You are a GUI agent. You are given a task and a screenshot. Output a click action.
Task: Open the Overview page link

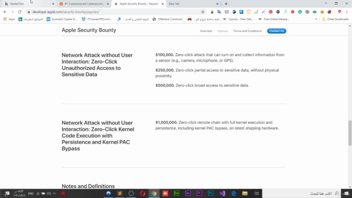click(206, 31)
